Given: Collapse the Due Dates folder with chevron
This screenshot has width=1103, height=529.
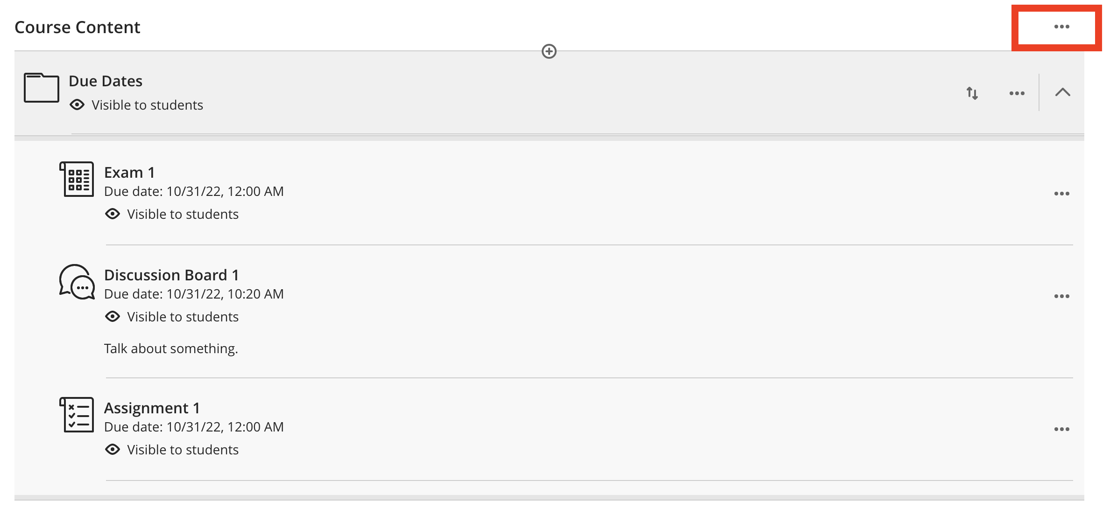Looking at the screenshot, I should pos(1062,92).
